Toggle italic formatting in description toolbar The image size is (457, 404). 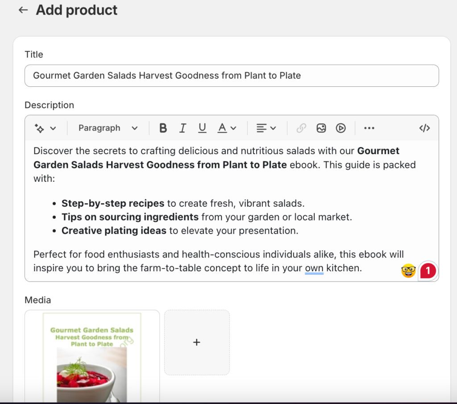click(183, 128)
